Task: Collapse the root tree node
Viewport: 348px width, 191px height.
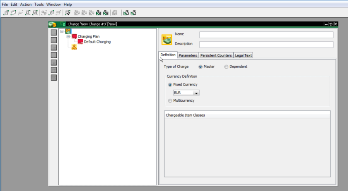Action: pos(62,31)
